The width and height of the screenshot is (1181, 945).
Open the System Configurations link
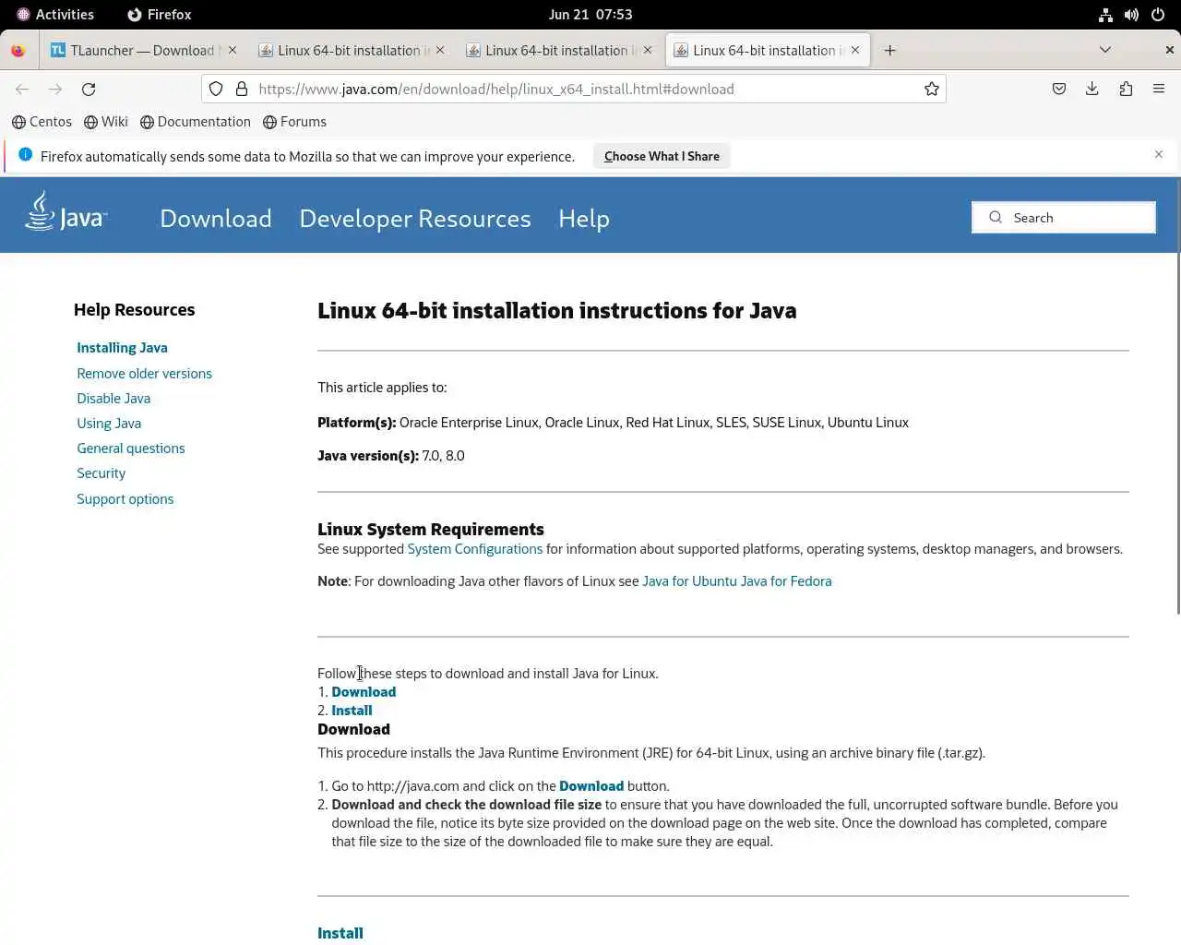coord(475,549)
